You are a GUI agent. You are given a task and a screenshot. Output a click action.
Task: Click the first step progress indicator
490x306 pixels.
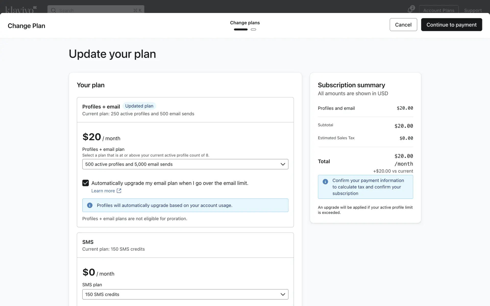[241, 30]
